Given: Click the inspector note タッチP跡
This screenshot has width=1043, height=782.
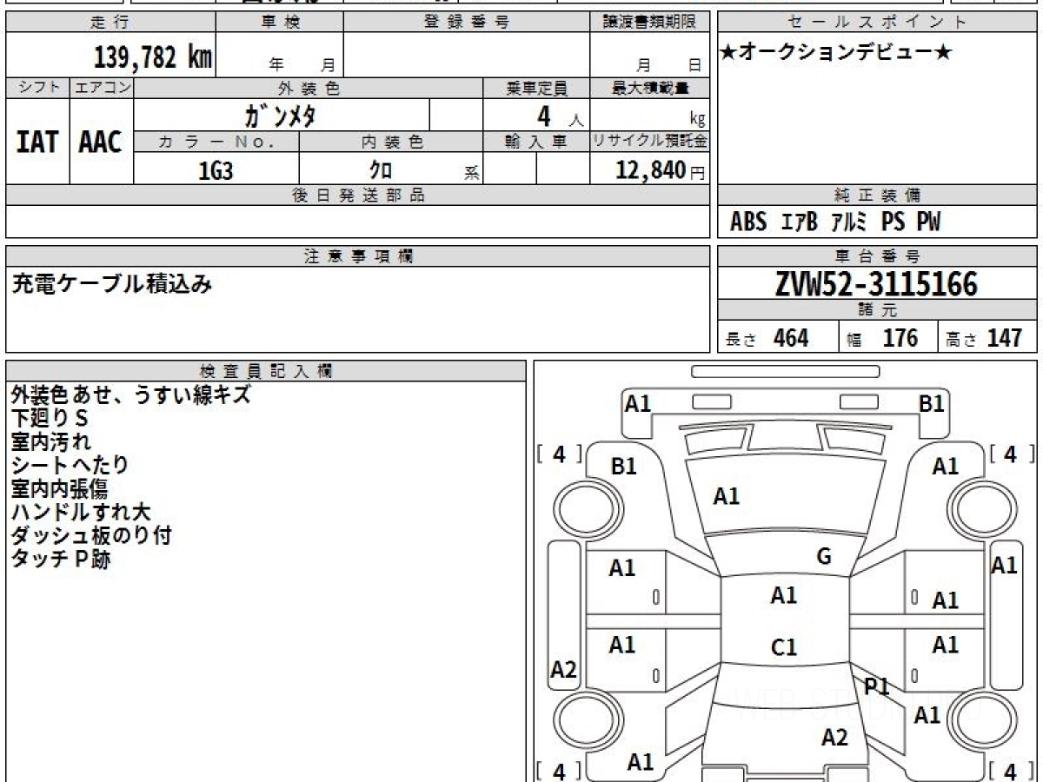Looking at the screenshot, I should (x=61, y=560).
